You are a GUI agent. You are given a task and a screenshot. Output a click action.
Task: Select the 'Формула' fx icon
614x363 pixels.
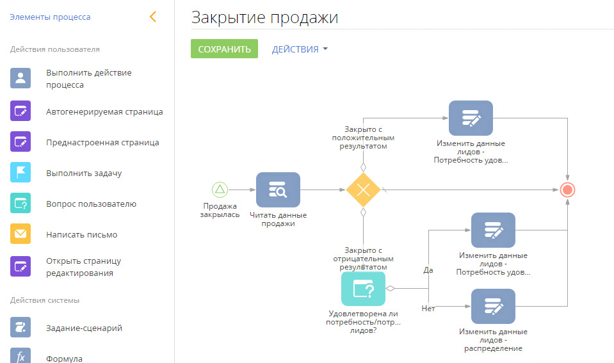click(20, 355)
